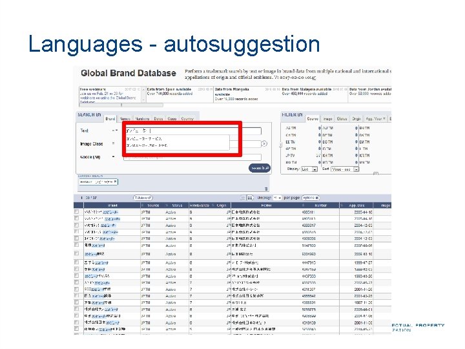This screenshot has width=465, height=349.
Task: Open the options button near per page
Action: click(x=311, y=198)
